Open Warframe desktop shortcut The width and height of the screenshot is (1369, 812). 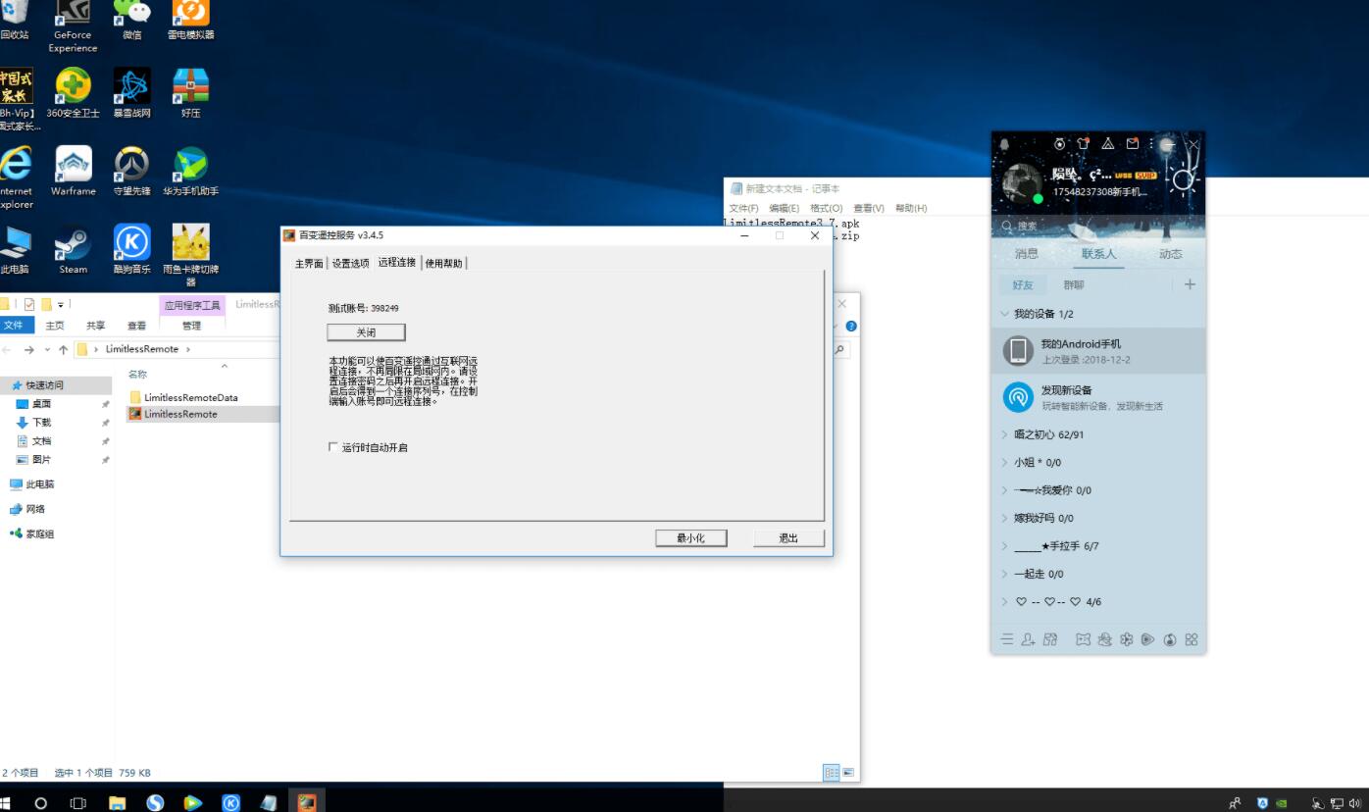point(73,171)
